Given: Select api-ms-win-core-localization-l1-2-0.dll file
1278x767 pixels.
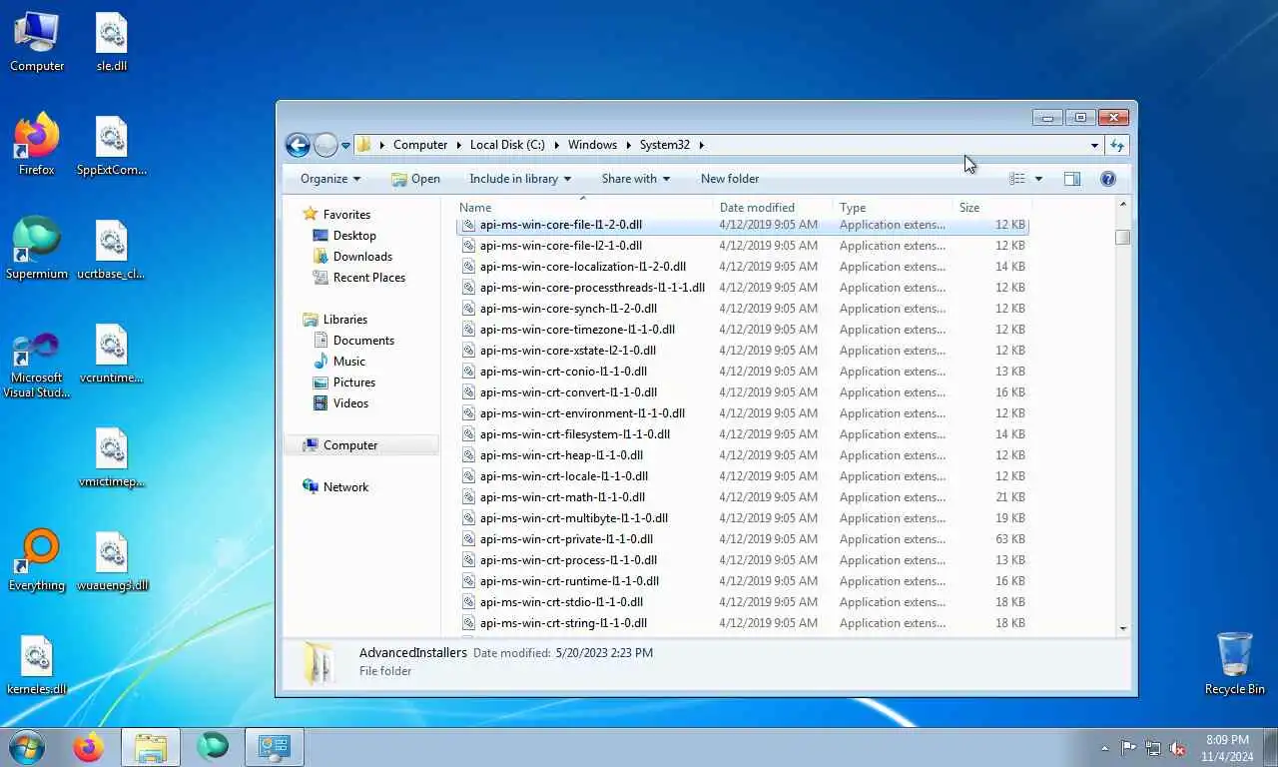Looking at the screenshot, I should pos(742,267).
